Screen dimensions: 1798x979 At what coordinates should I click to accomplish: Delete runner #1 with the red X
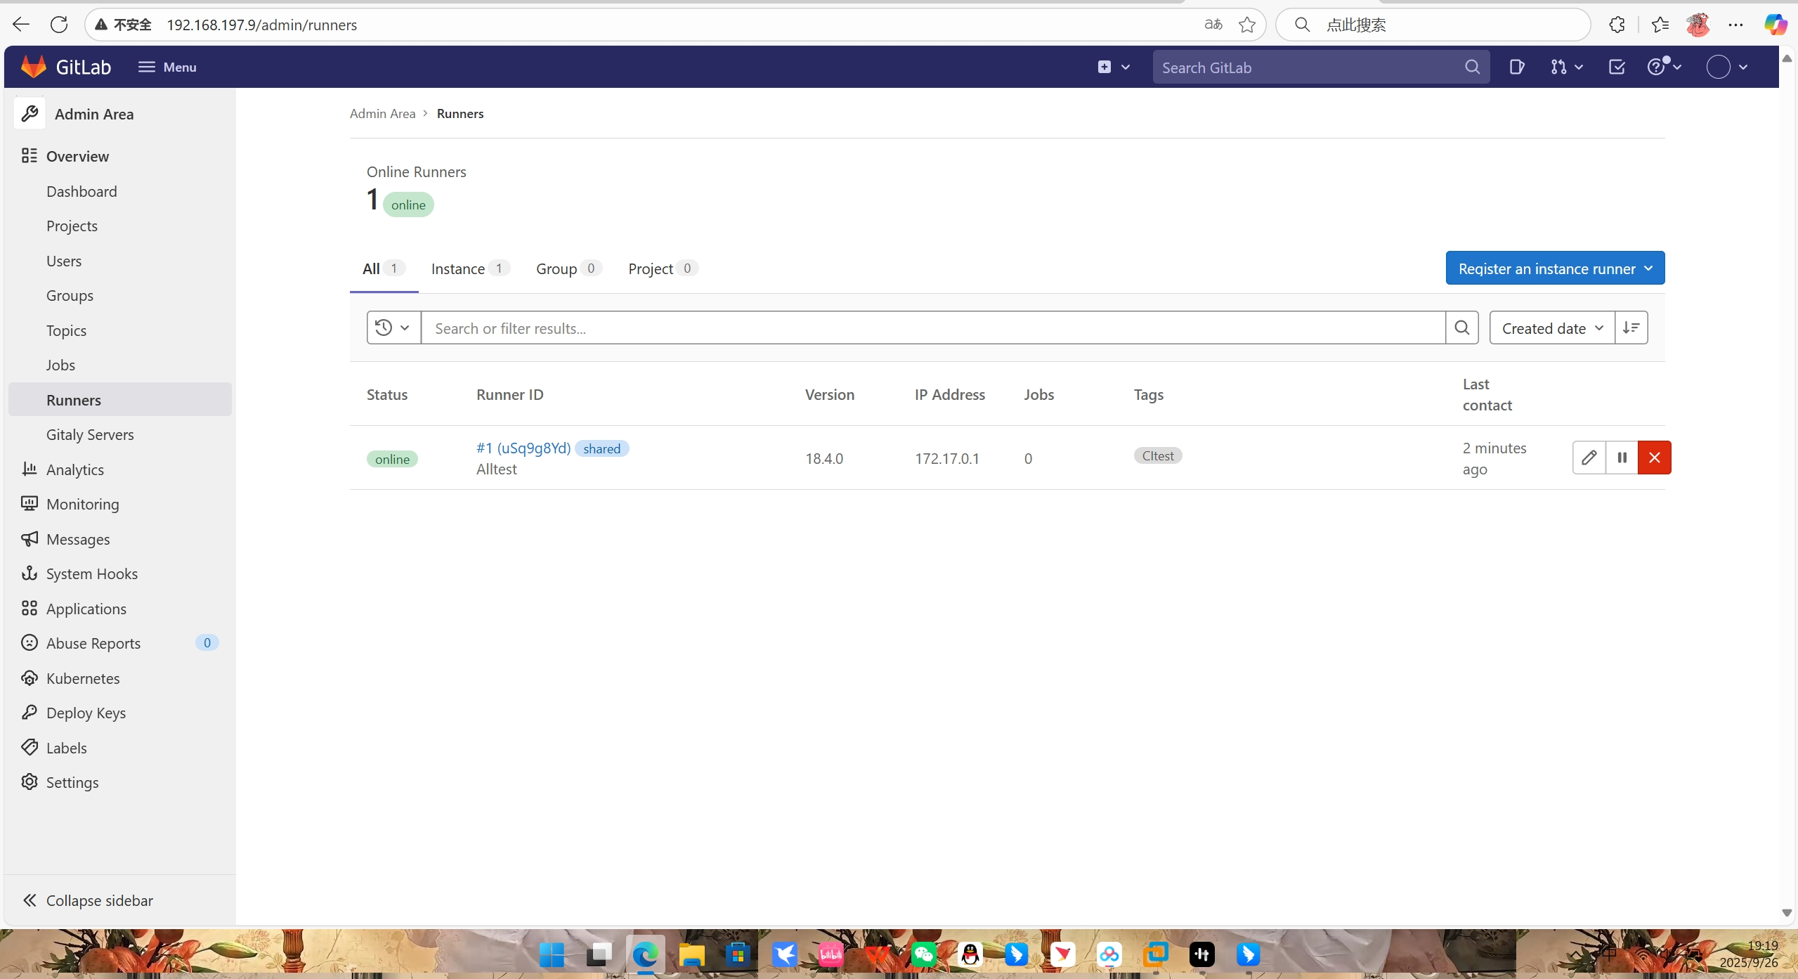pos(1654,458)
